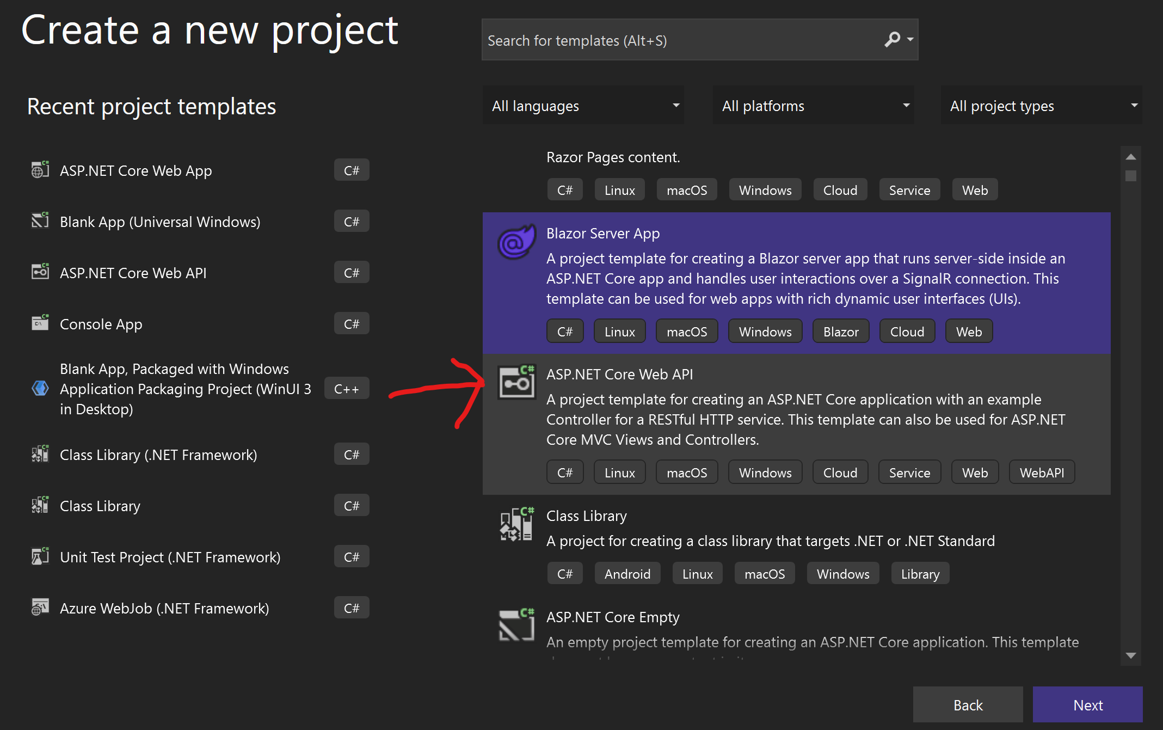Click the Console App template icon

pos(40,323)
